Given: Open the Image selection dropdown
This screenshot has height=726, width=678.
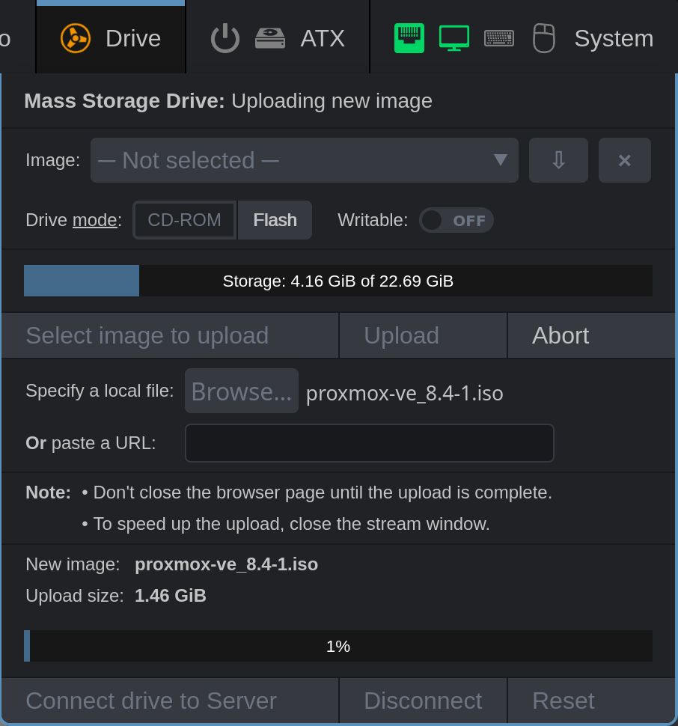Looking at the screenshot, I should coord(304,160).
